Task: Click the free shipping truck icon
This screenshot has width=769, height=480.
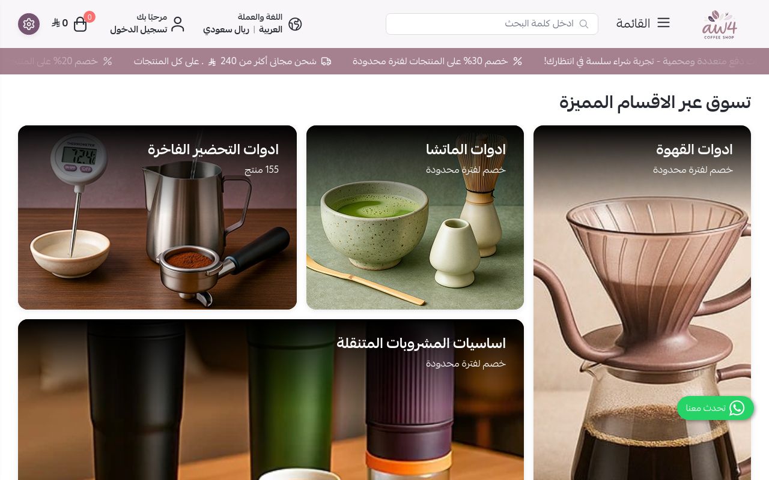Action: point(326,61)
